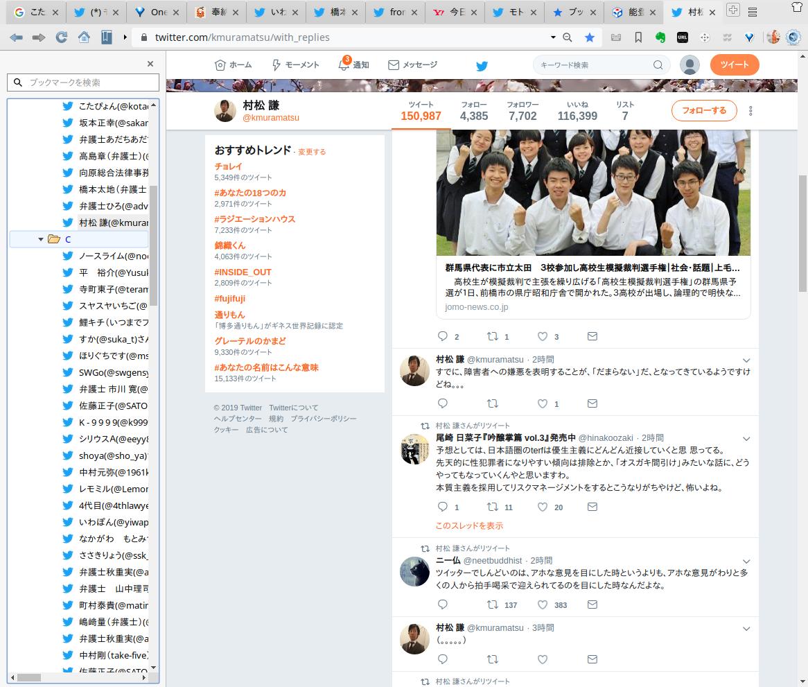Click the 村松 謙 profile avatar in header bar
This screenshot has height=687, width=808.
click(x=225, y=110)
